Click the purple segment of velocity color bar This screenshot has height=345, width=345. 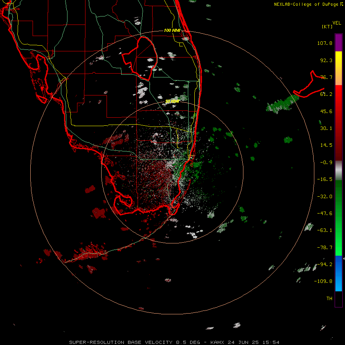338,43
